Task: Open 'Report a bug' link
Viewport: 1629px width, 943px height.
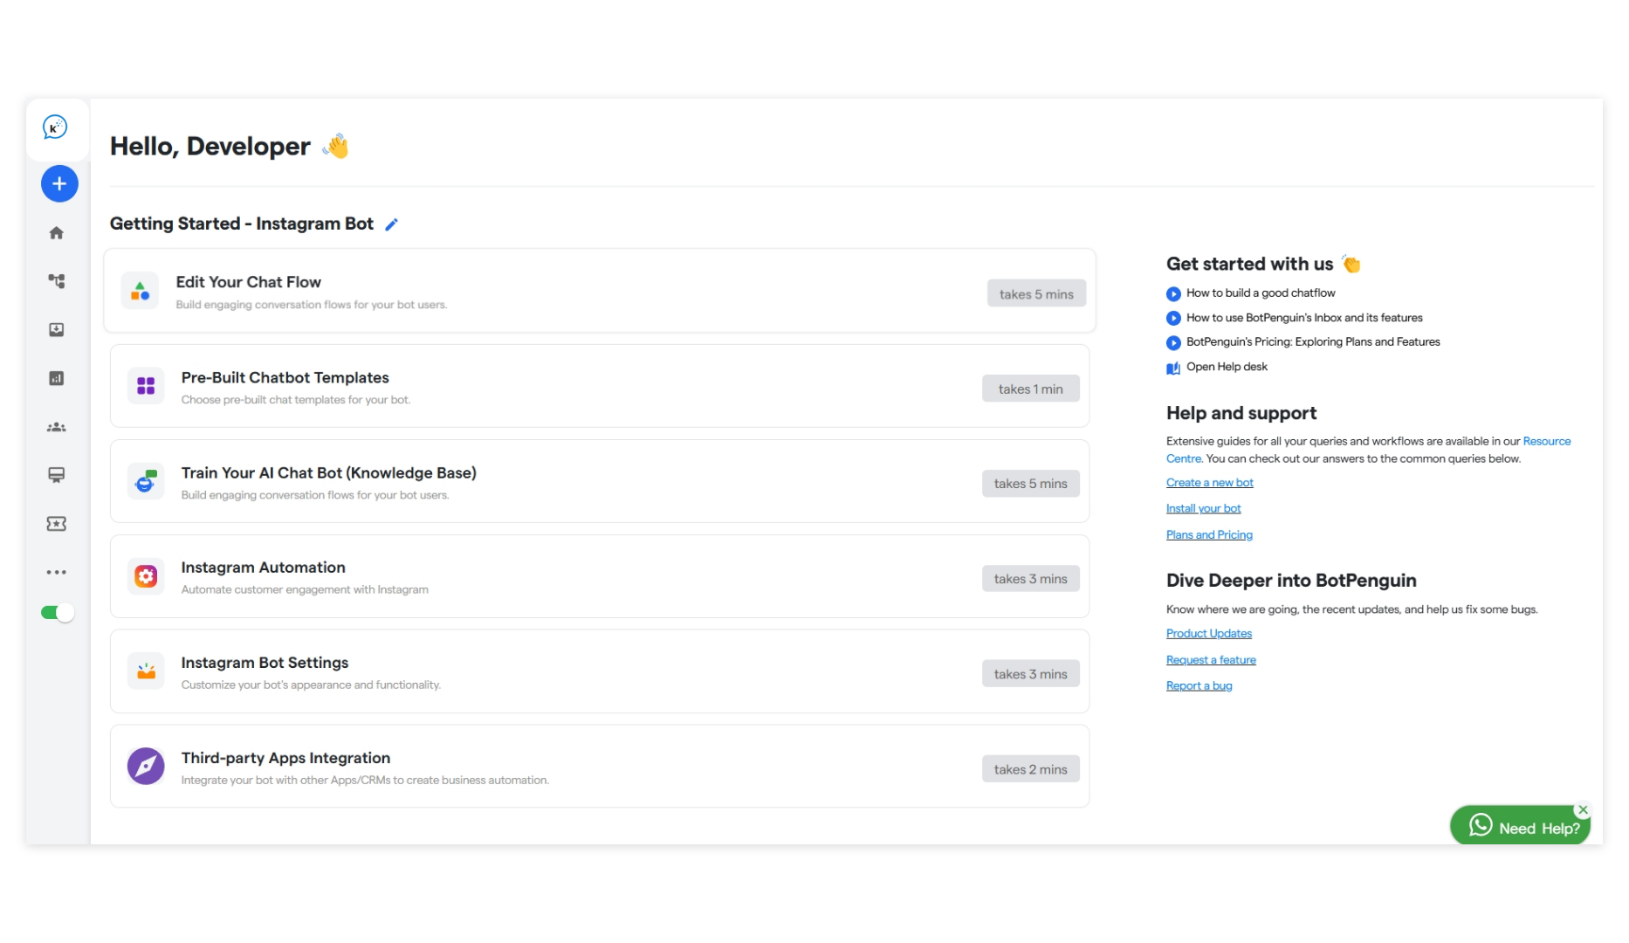Action: (1199, 686)
